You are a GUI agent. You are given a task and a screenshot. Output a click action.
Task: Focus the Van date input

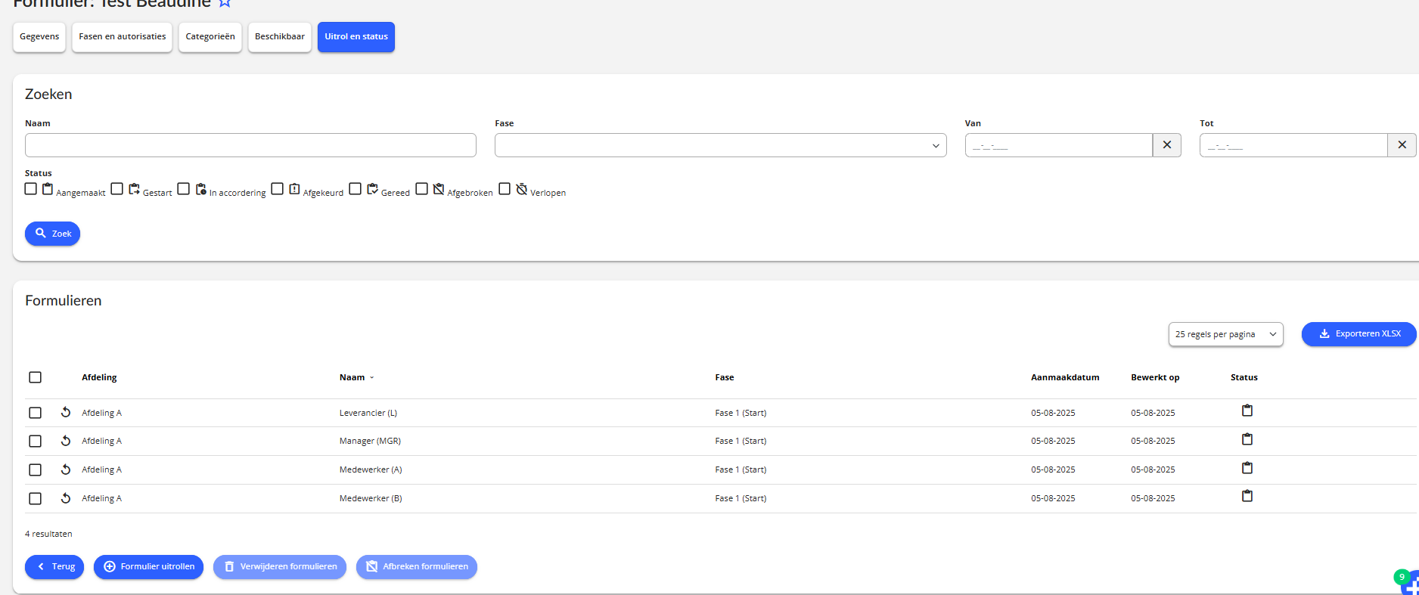click(1058, 145)
